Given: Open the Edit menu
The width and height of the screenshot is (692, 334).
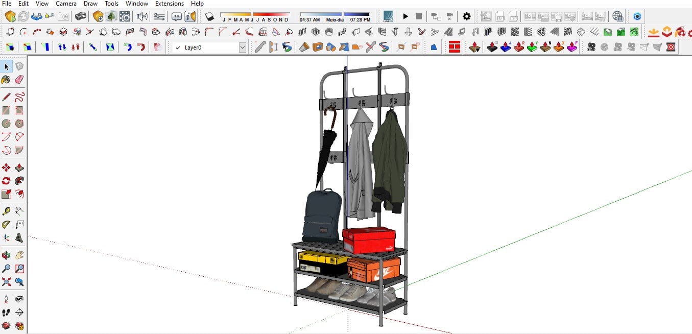Looking at the screenshot, I should pyautogui.click(x=23, y=4).
